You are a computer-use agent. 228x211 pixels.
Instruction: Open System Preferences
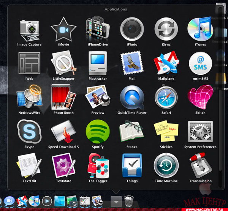click(200, 131)
